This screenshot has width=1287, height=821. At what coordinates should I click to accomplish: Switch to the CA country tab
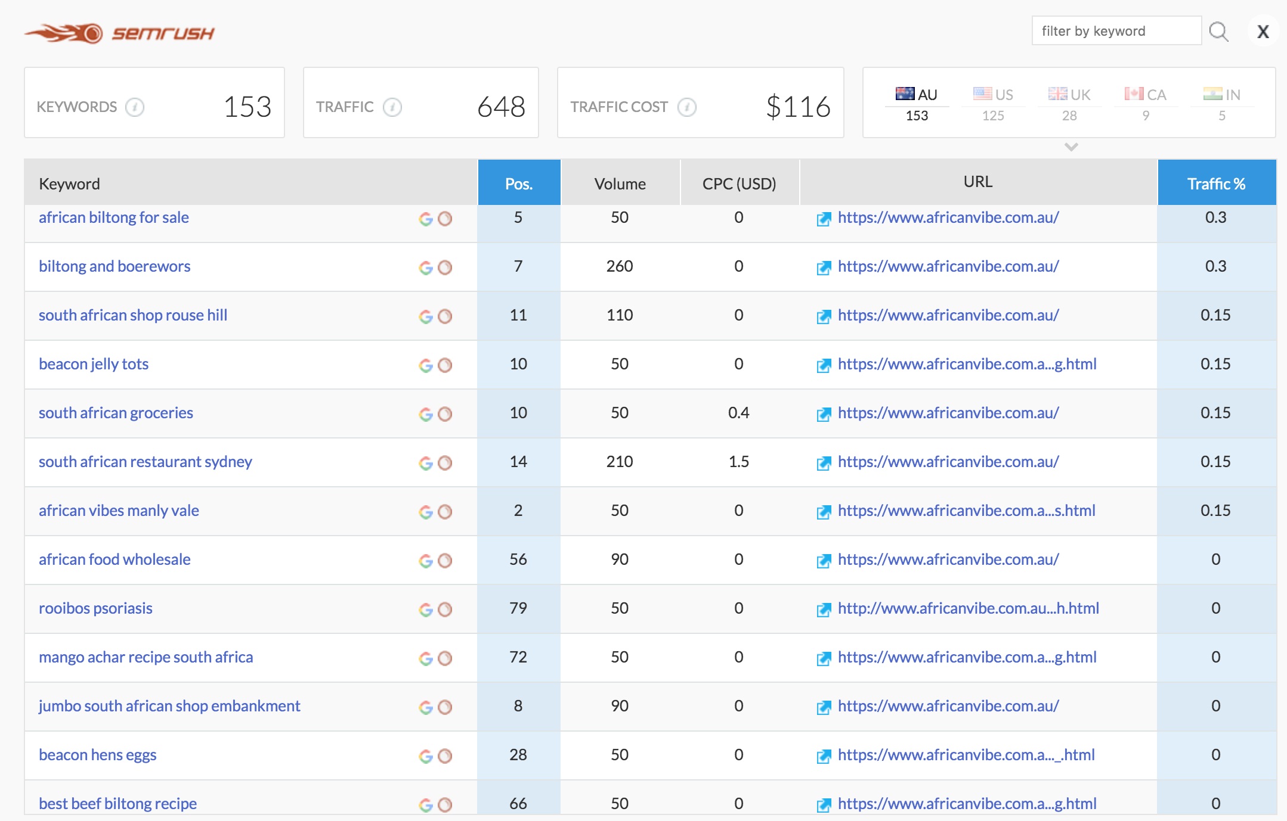pos(1146,104)
